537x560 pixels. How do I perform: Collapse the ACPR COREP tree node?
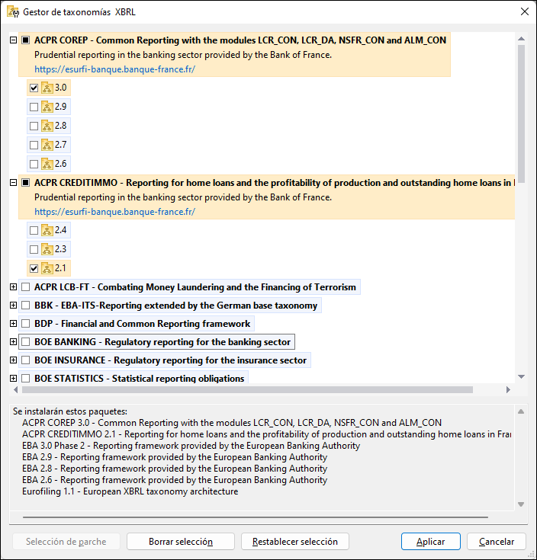tap(13, 40)
